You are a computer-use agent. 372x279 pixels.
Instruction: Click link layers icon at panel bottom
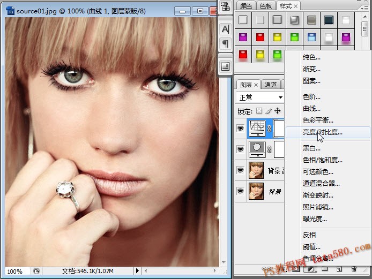[265, 269]
